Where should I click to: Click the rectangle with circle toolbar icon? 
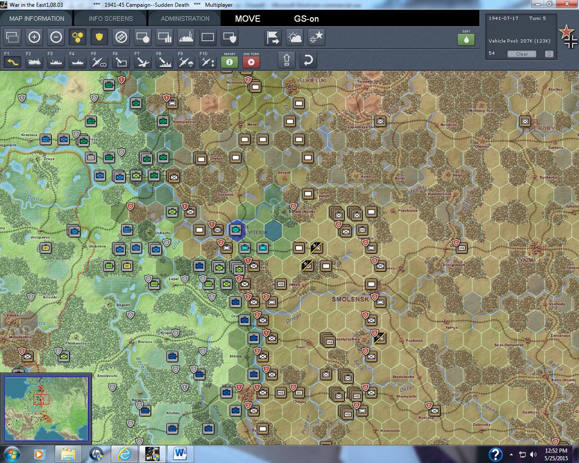click(143, 37)
